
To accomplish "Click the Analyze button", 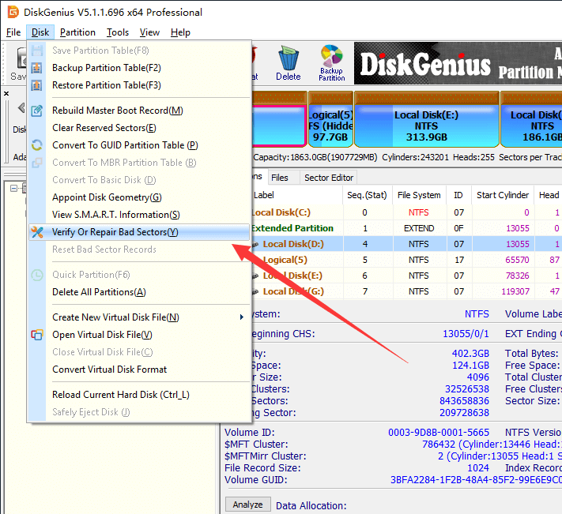I will (247, 505).
